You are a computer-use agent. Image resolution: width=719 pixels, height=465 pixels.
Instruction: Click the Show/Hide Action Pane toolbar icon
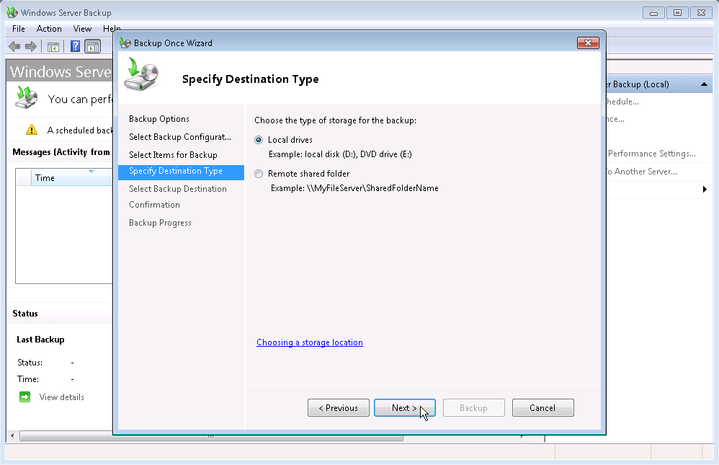pos(94,46)
